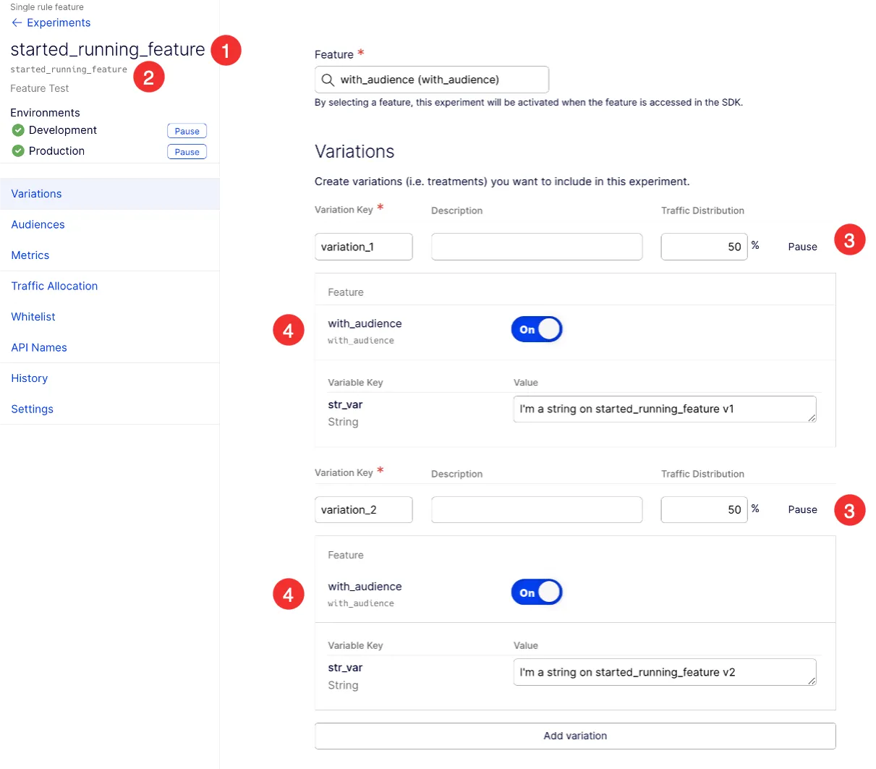
Task: Open the Feature selector with_audience combo box
Action: pyautogui.click(x=432, y=80)
